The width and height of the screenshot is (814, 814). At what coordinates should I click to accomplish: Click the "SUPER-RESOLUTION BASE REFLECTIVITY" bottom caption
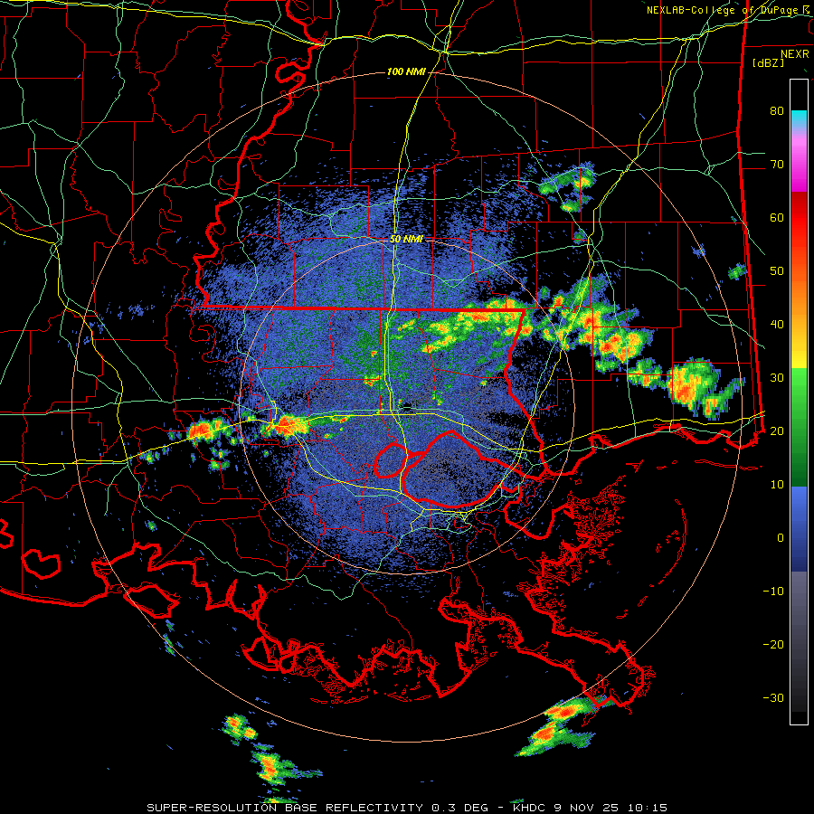pos(285,808)
